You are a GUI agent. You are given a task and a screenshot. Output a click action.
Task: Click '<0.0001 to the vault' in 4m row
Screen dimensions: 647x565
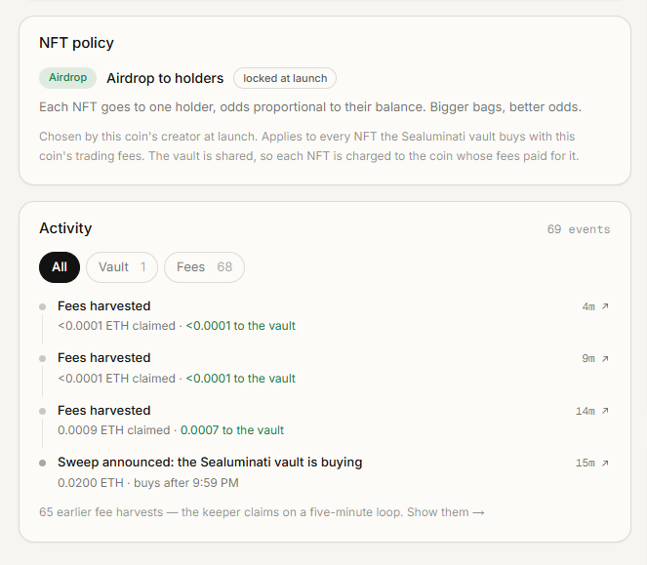pyautogui.click(x=241, y=326)
